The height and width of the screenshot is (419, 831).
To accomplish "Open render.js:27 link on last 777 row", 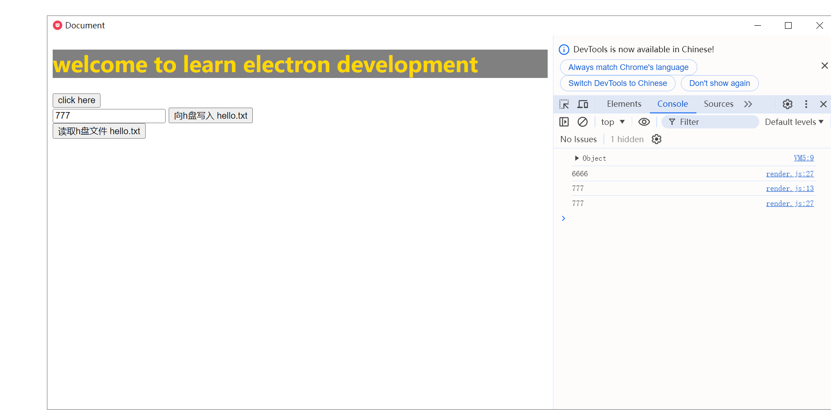I will pyautogui.click(x=790, y=204).
